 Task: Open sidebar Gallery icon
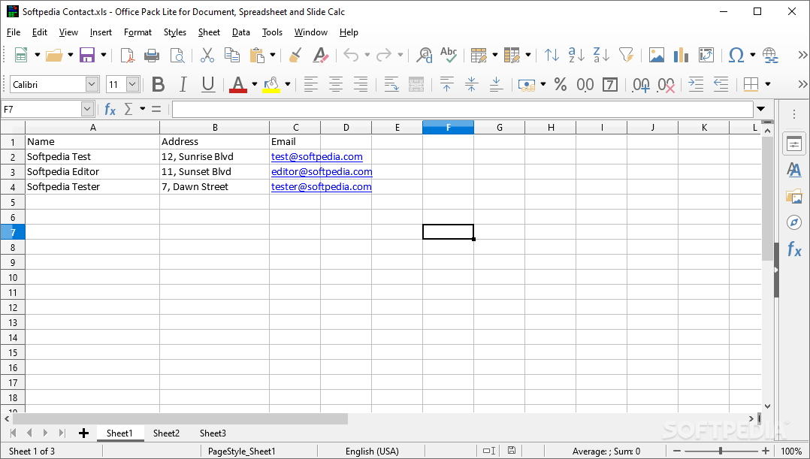tap(794, 196)
